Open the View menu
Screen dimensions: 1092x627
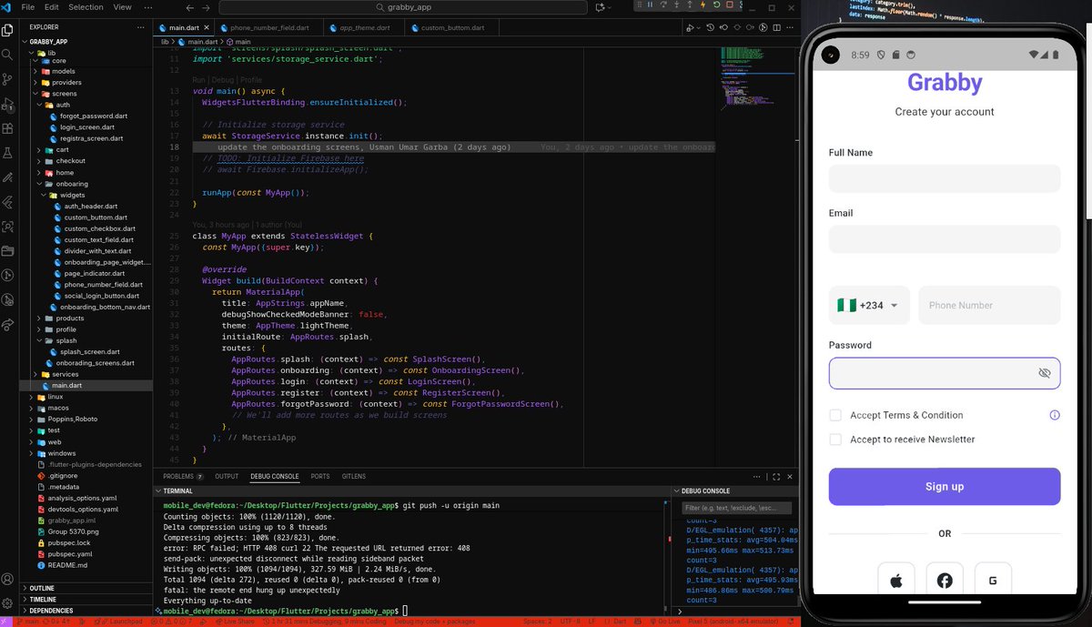[122, 7]
